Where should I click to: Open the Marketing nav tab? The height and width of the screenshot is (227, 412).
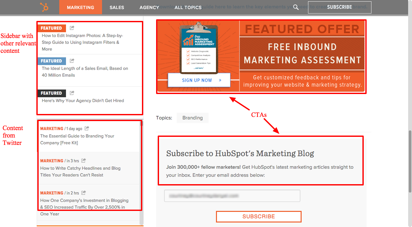click(x=80, y=7)
